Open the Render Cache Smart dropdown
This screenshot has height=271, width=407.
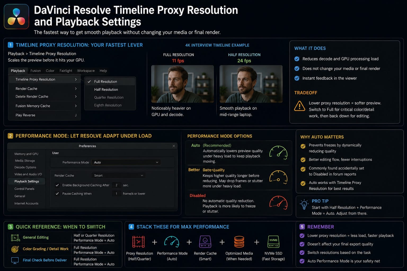(x=118, y=175)
